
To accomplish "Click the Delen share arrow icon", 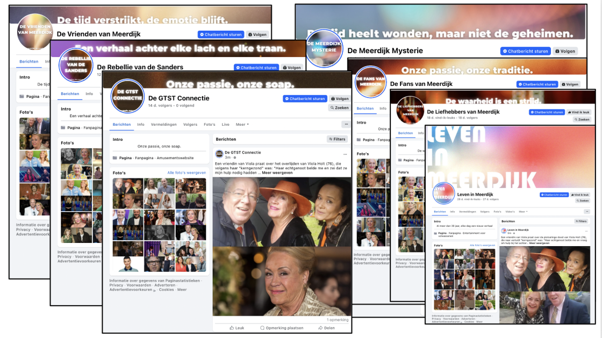I will point(320,328).
